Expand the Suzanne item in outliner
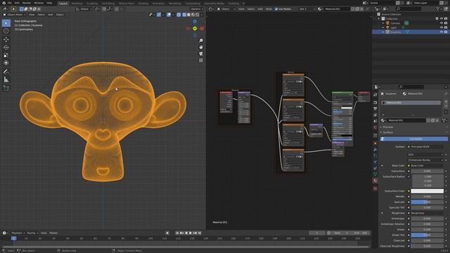 coord(382,32)
